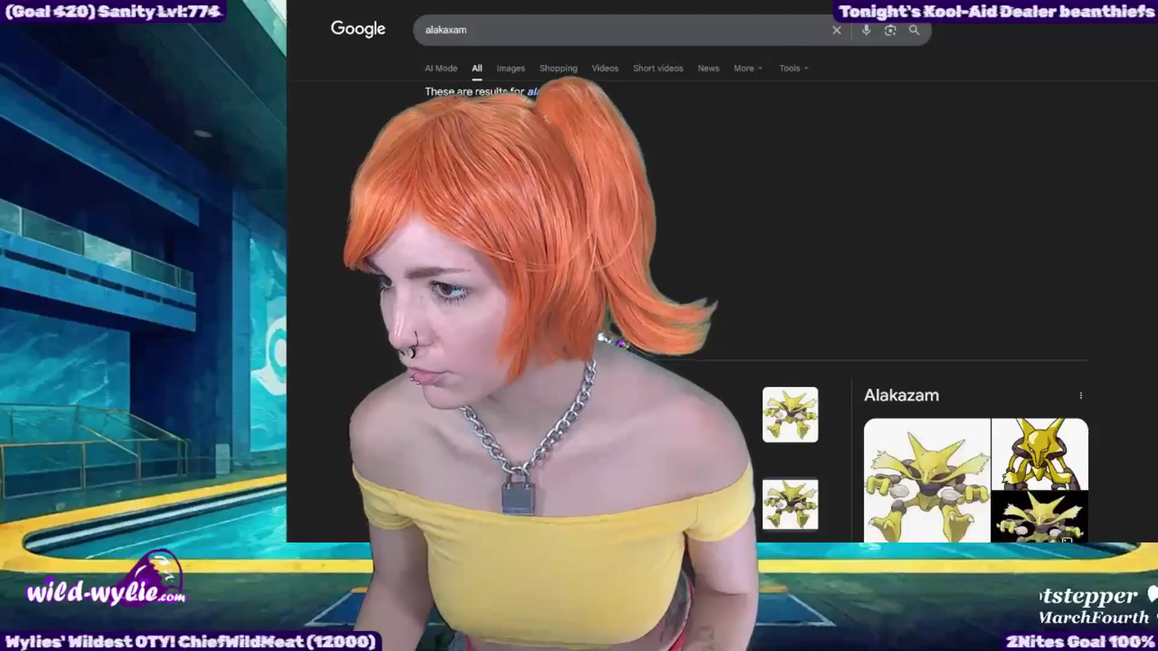Switch to the Videos tab
The width and height of the screenshot is (1158, 651).
pos(605,68)
